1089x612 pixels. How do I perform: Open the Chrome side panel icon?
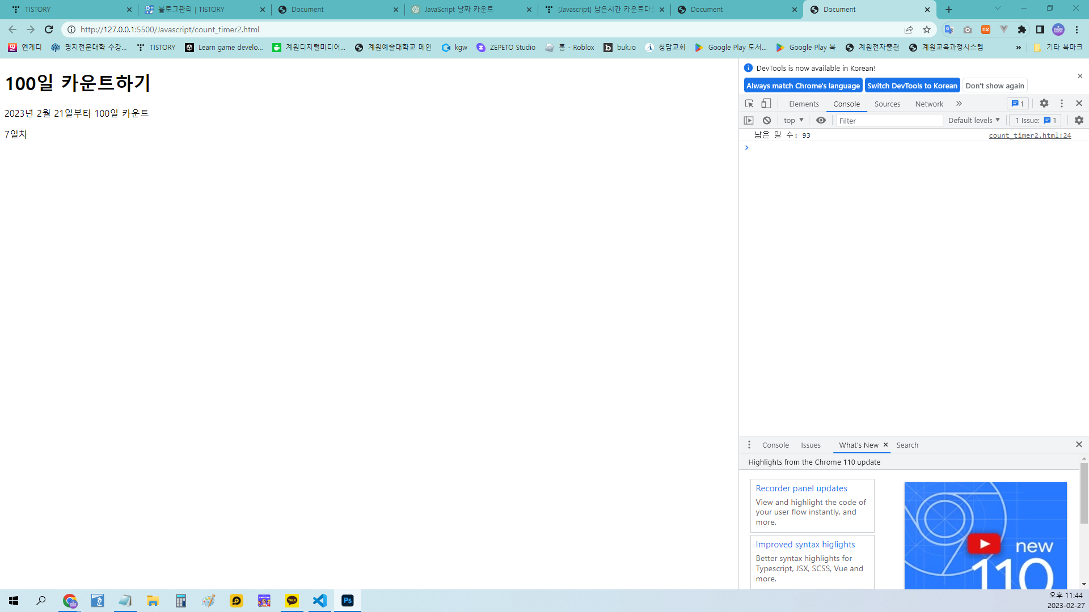click(x=1040, y=29)
